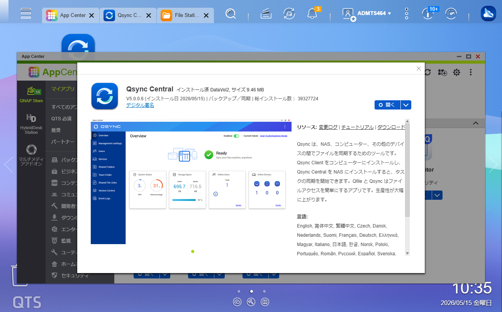502x312 pixels.
Task: Click the cloud app icon in top-right corner
Action: click(x=488, y=13)
